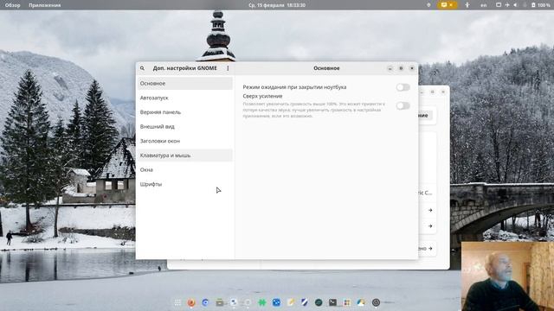Enable the Сверх усиление over-amplification switch
This screenshot has height=311, width=554.
[403, 105]
